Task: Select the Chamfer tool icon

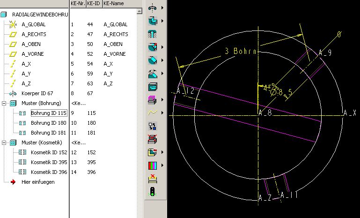Action: (x=153, y=60)
